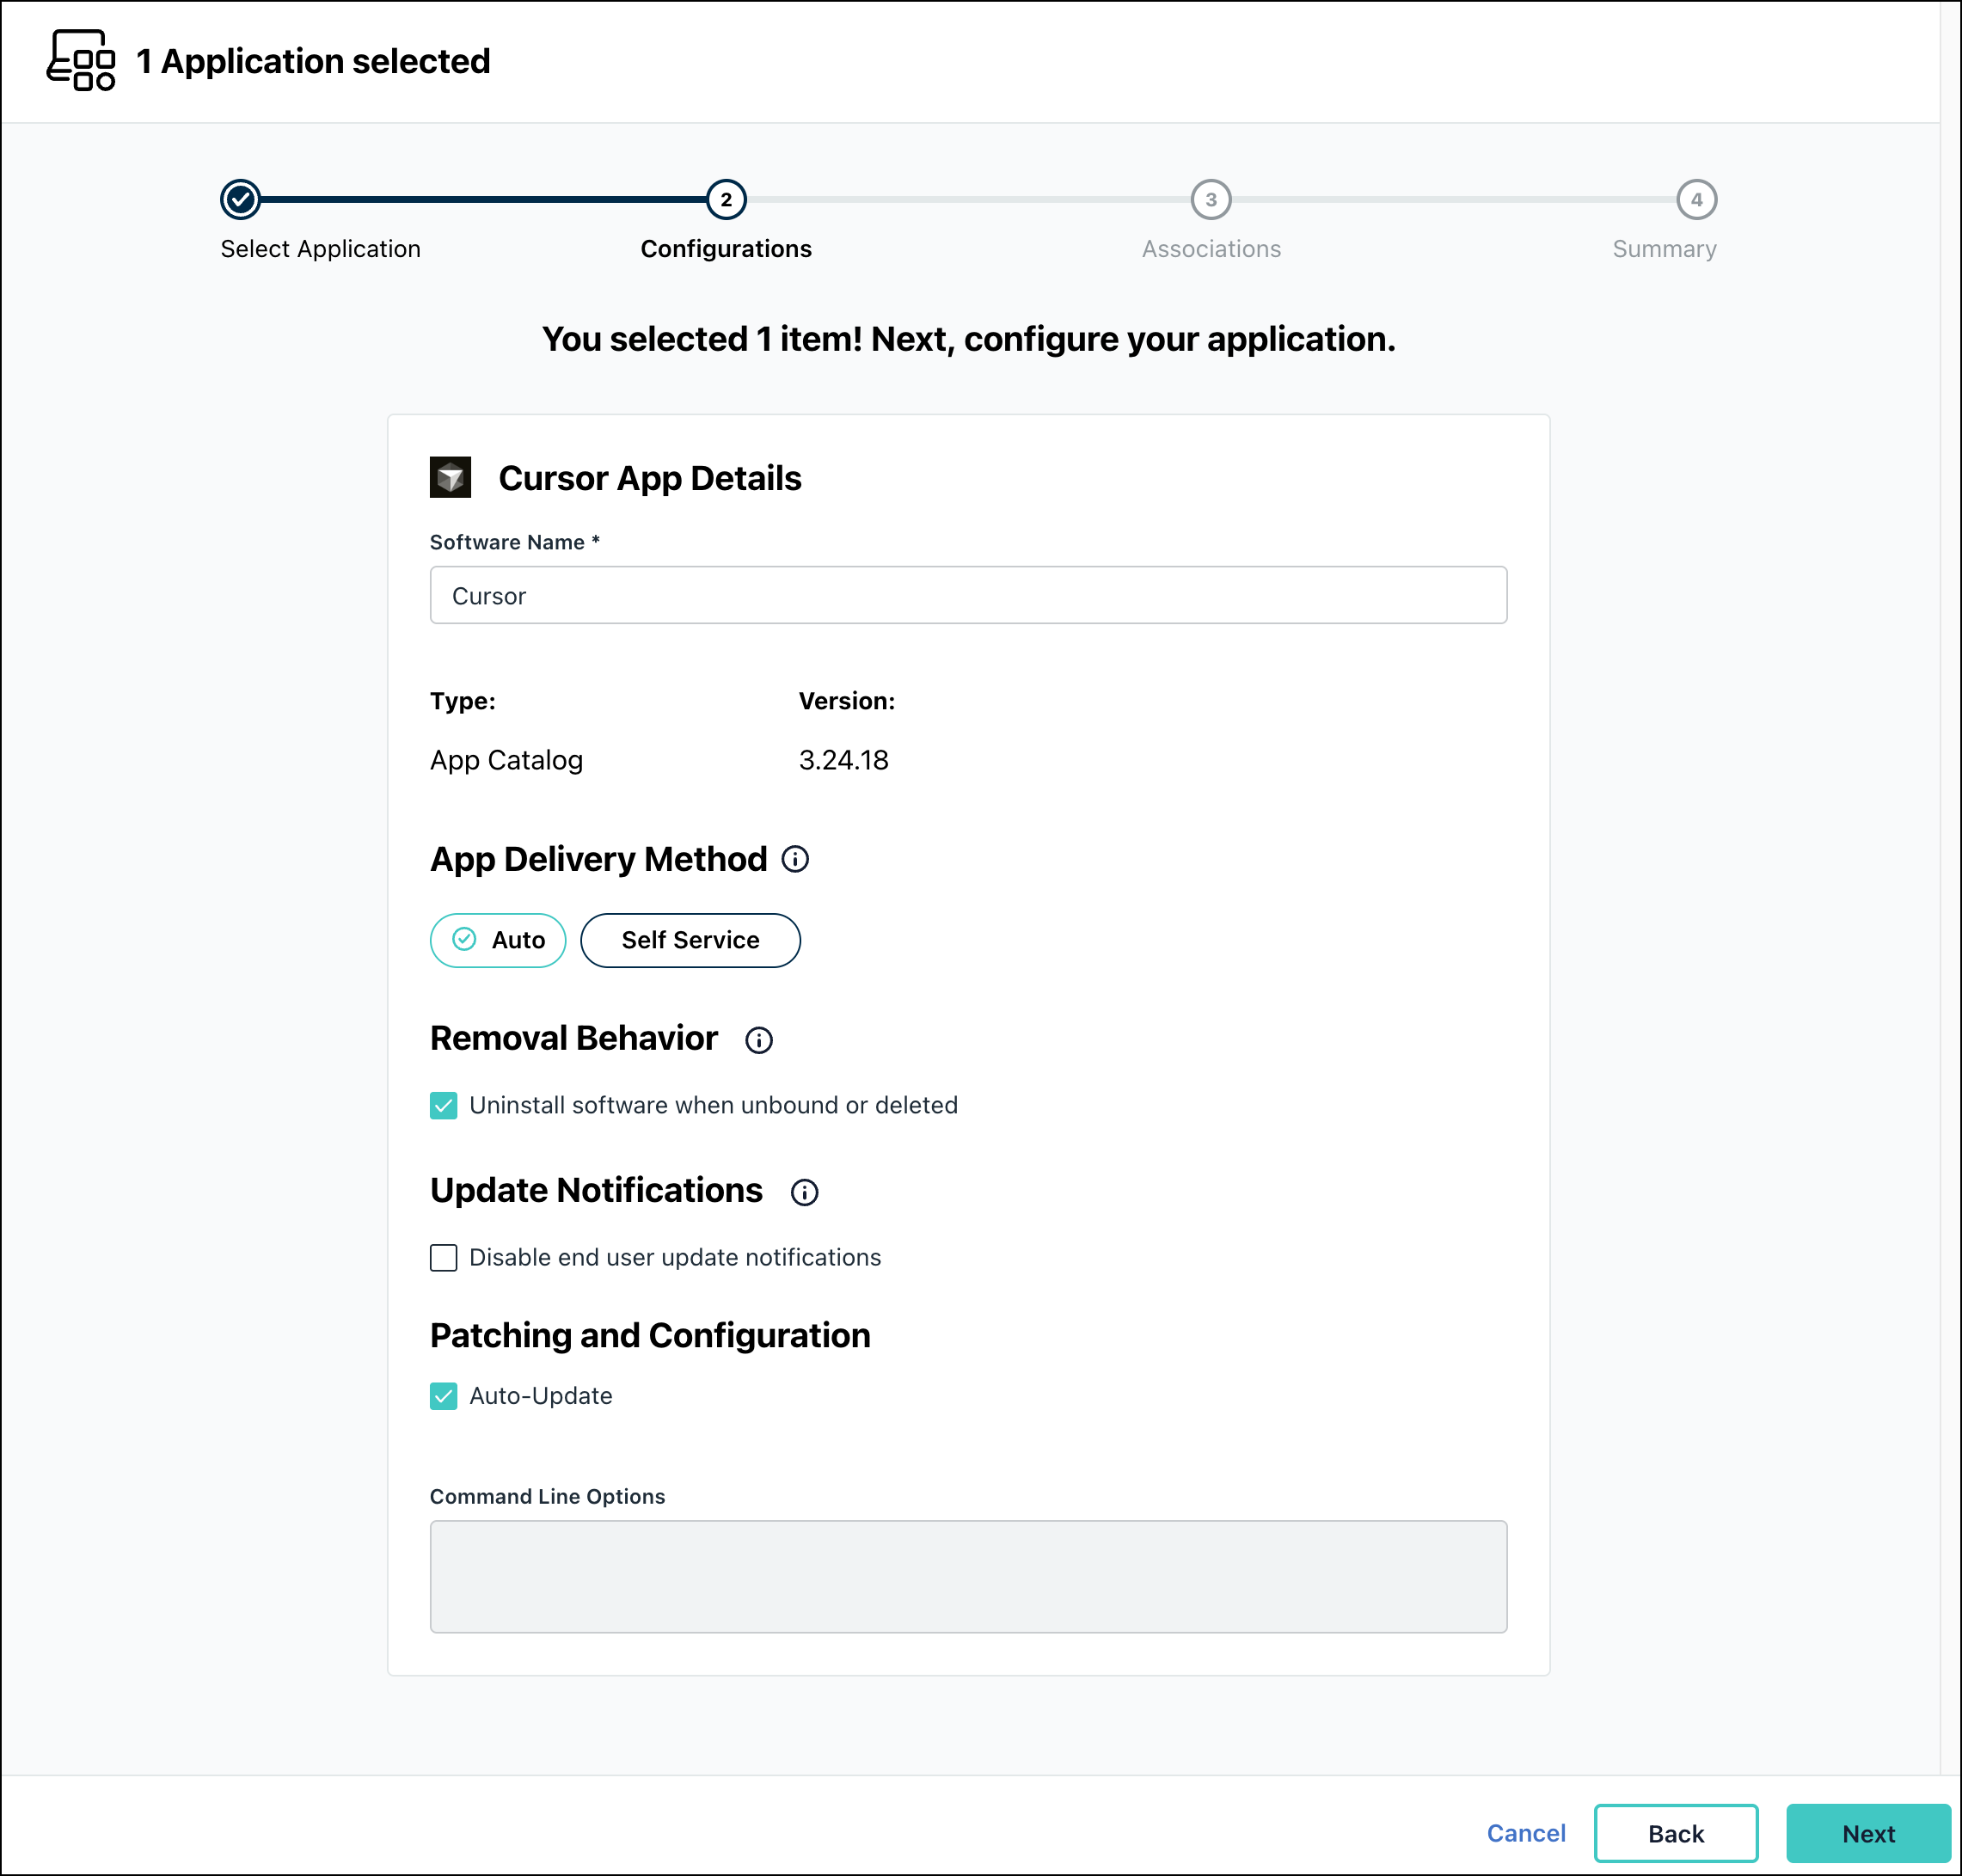Click the completed Select Application step checkmark
Viewport: 1962px width, 1876px height.
pos(241,200)
